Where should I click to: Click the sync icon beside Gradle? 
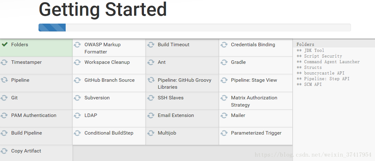click(x=224, y=62)
